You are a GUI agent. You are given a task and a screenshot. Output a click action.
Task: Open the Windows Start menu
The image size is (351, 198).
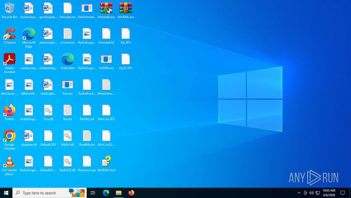(6, 193)
